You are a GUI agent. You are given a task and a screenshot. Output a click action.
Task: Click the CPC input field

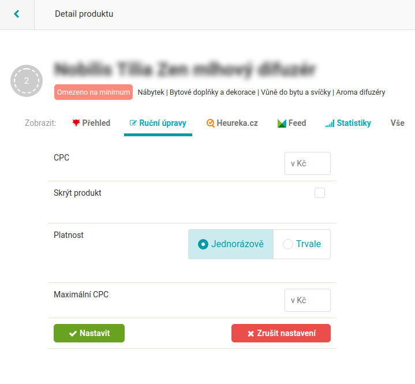pos(308,163)
